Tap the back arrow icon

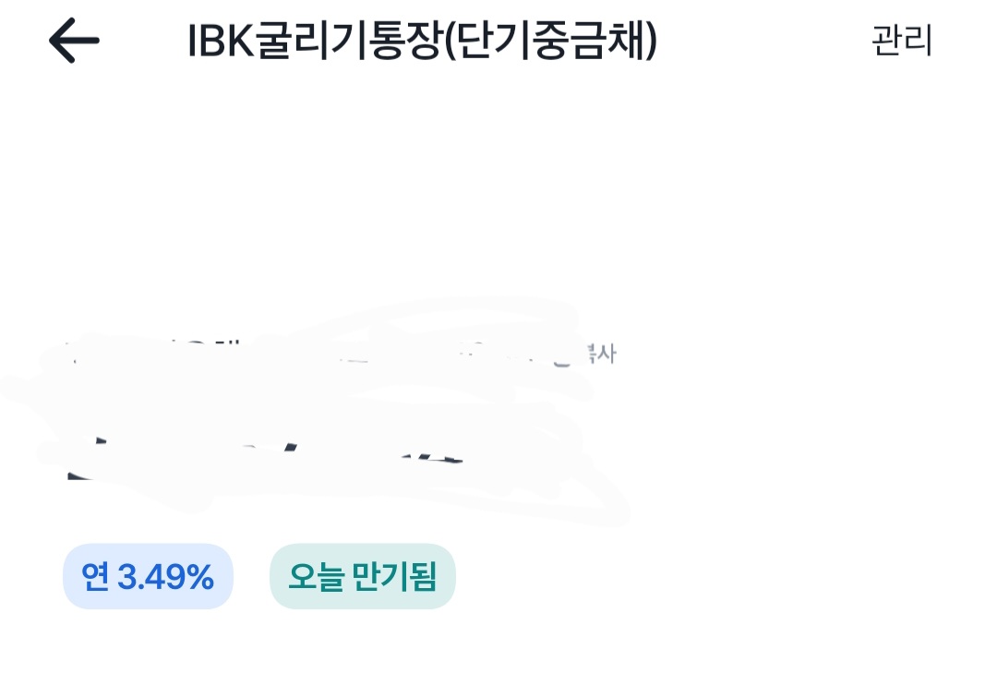pos(74,42)
